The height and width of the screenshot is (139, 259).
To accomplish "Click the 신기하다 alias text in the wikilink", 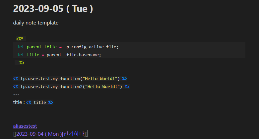I will click(73, 134).
